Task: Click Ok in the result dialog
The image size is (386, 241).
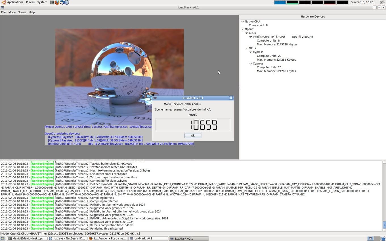Action: pyautogui.click(x=193, y=136)
